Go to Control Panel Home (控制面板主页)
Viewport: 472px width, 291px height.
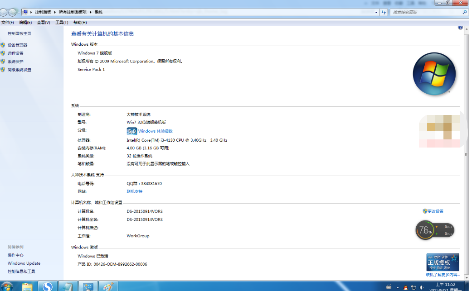(x=19, y=33)
